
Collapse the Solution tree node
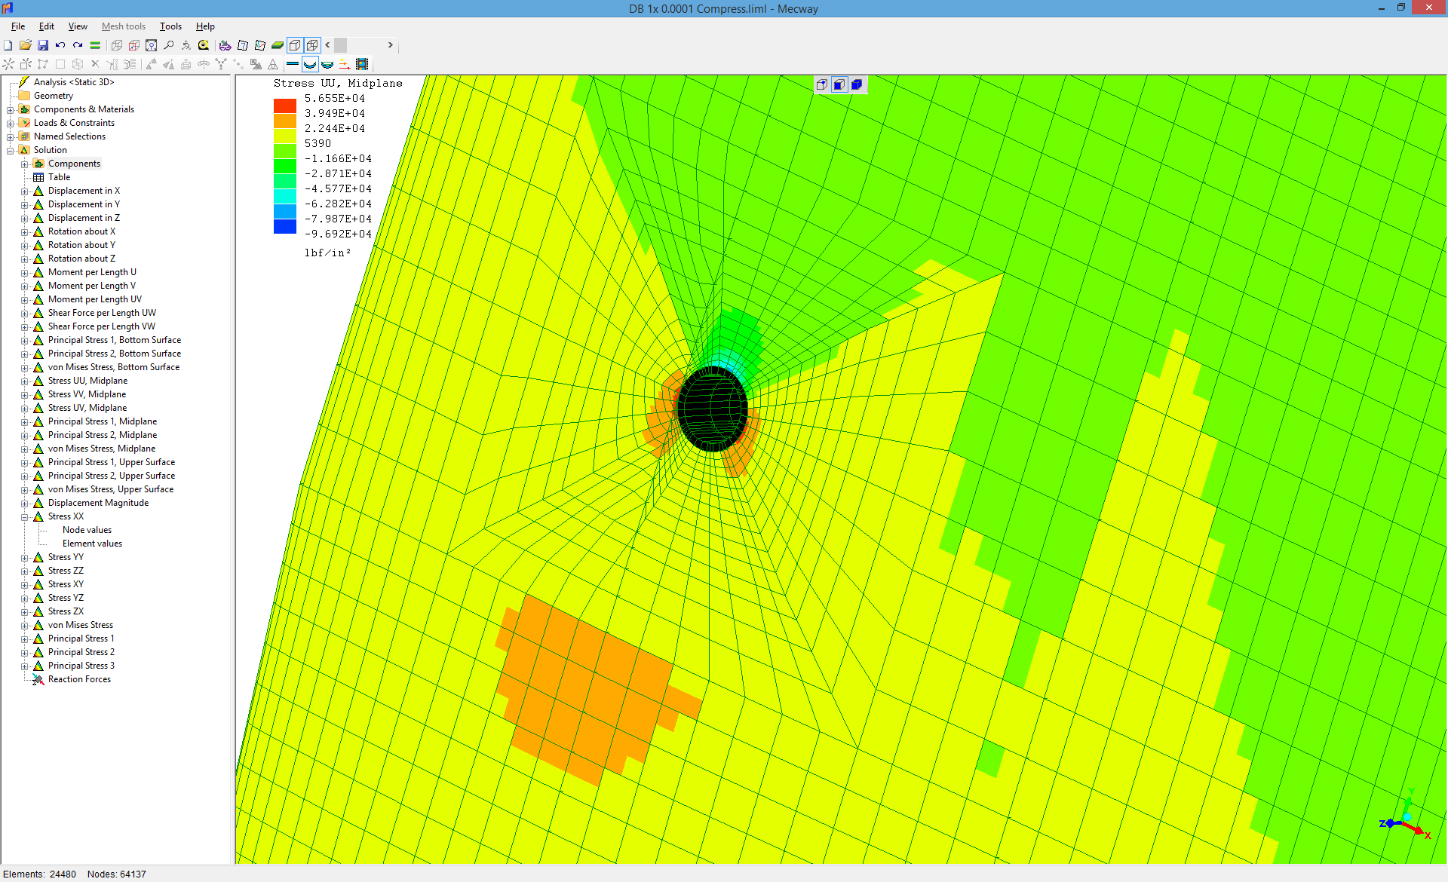click(x=11, y=150)
